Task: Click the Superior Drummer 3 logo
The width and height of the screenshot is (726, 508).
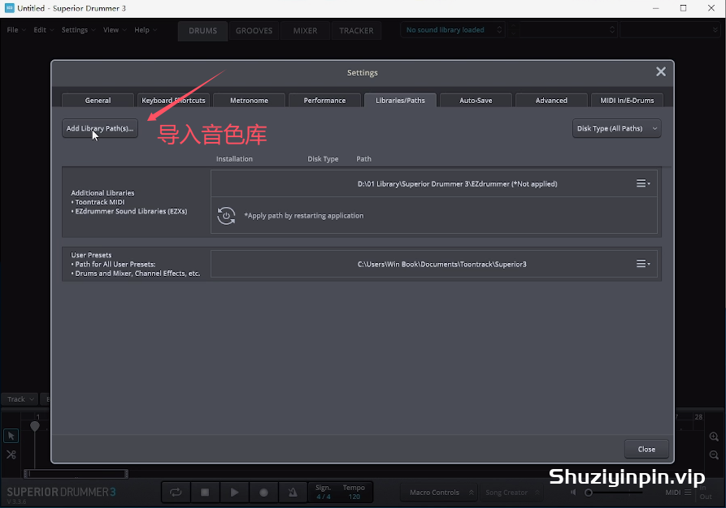Action: pyautogui.click(x=61, y=492)
